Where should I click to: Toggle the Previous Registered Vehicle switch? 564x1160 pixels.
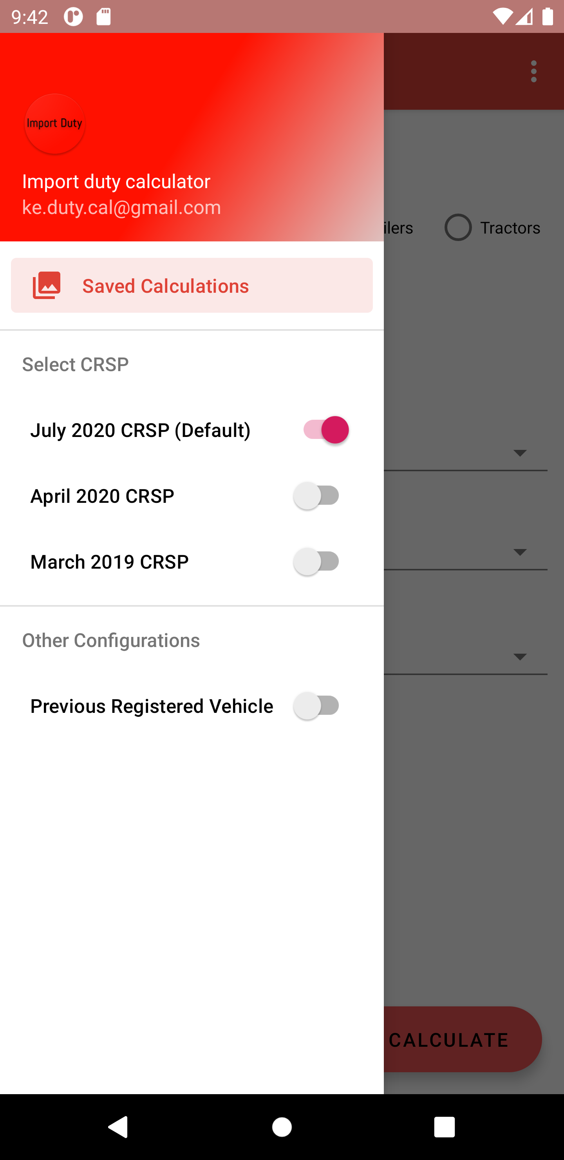(x=316, y=706)
